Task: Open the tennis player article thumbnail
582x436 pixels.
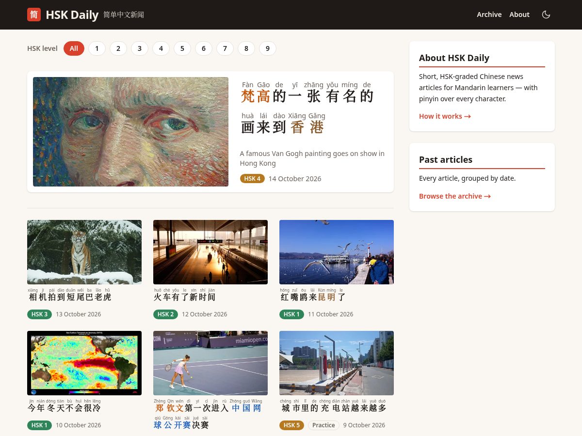Action: [210, 363]
